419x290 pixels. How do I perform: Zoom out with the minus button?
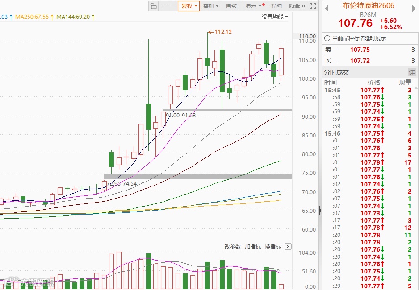[173, 6]
